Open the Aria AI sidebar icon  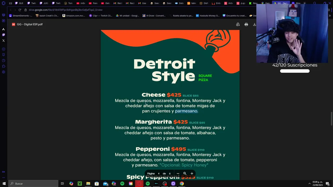coord(3,29)
